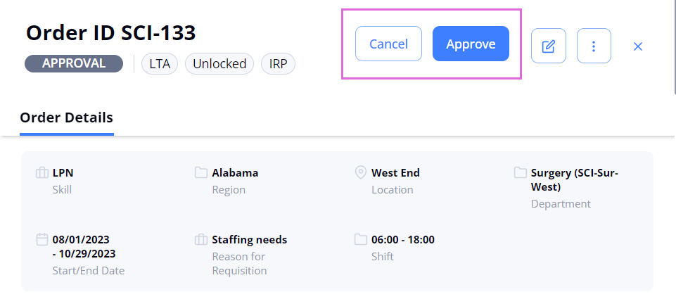Click the Unlocked tag chip

coord(219,64)
